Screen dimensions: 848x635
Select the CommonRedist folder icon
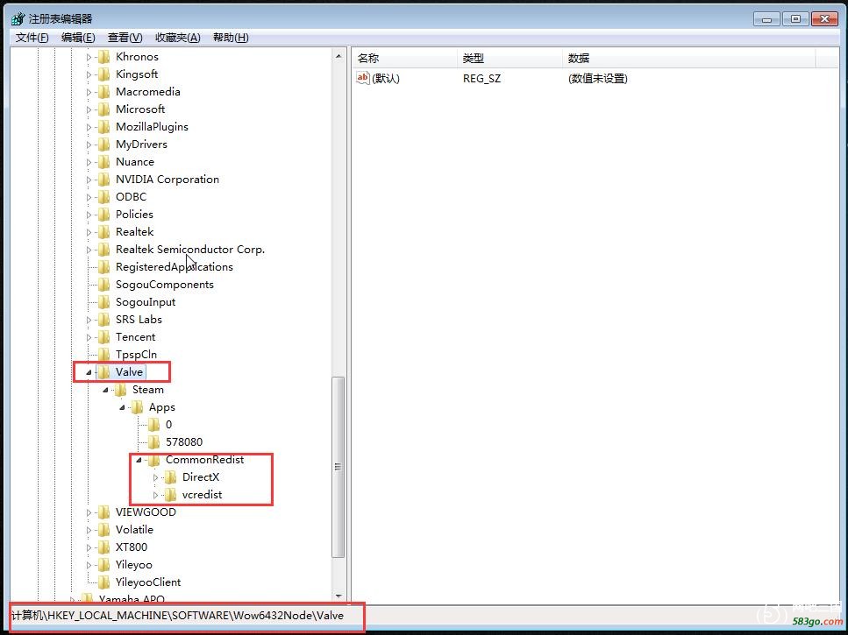pyautogui.click(x=154, y=460)
